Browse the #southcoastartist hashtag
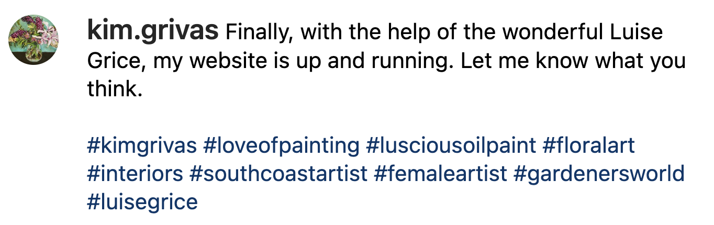 (x=278, y=173)
